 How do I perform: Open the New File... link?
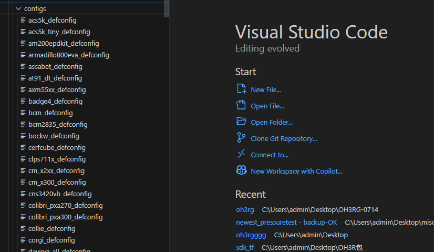click(266, 90)
